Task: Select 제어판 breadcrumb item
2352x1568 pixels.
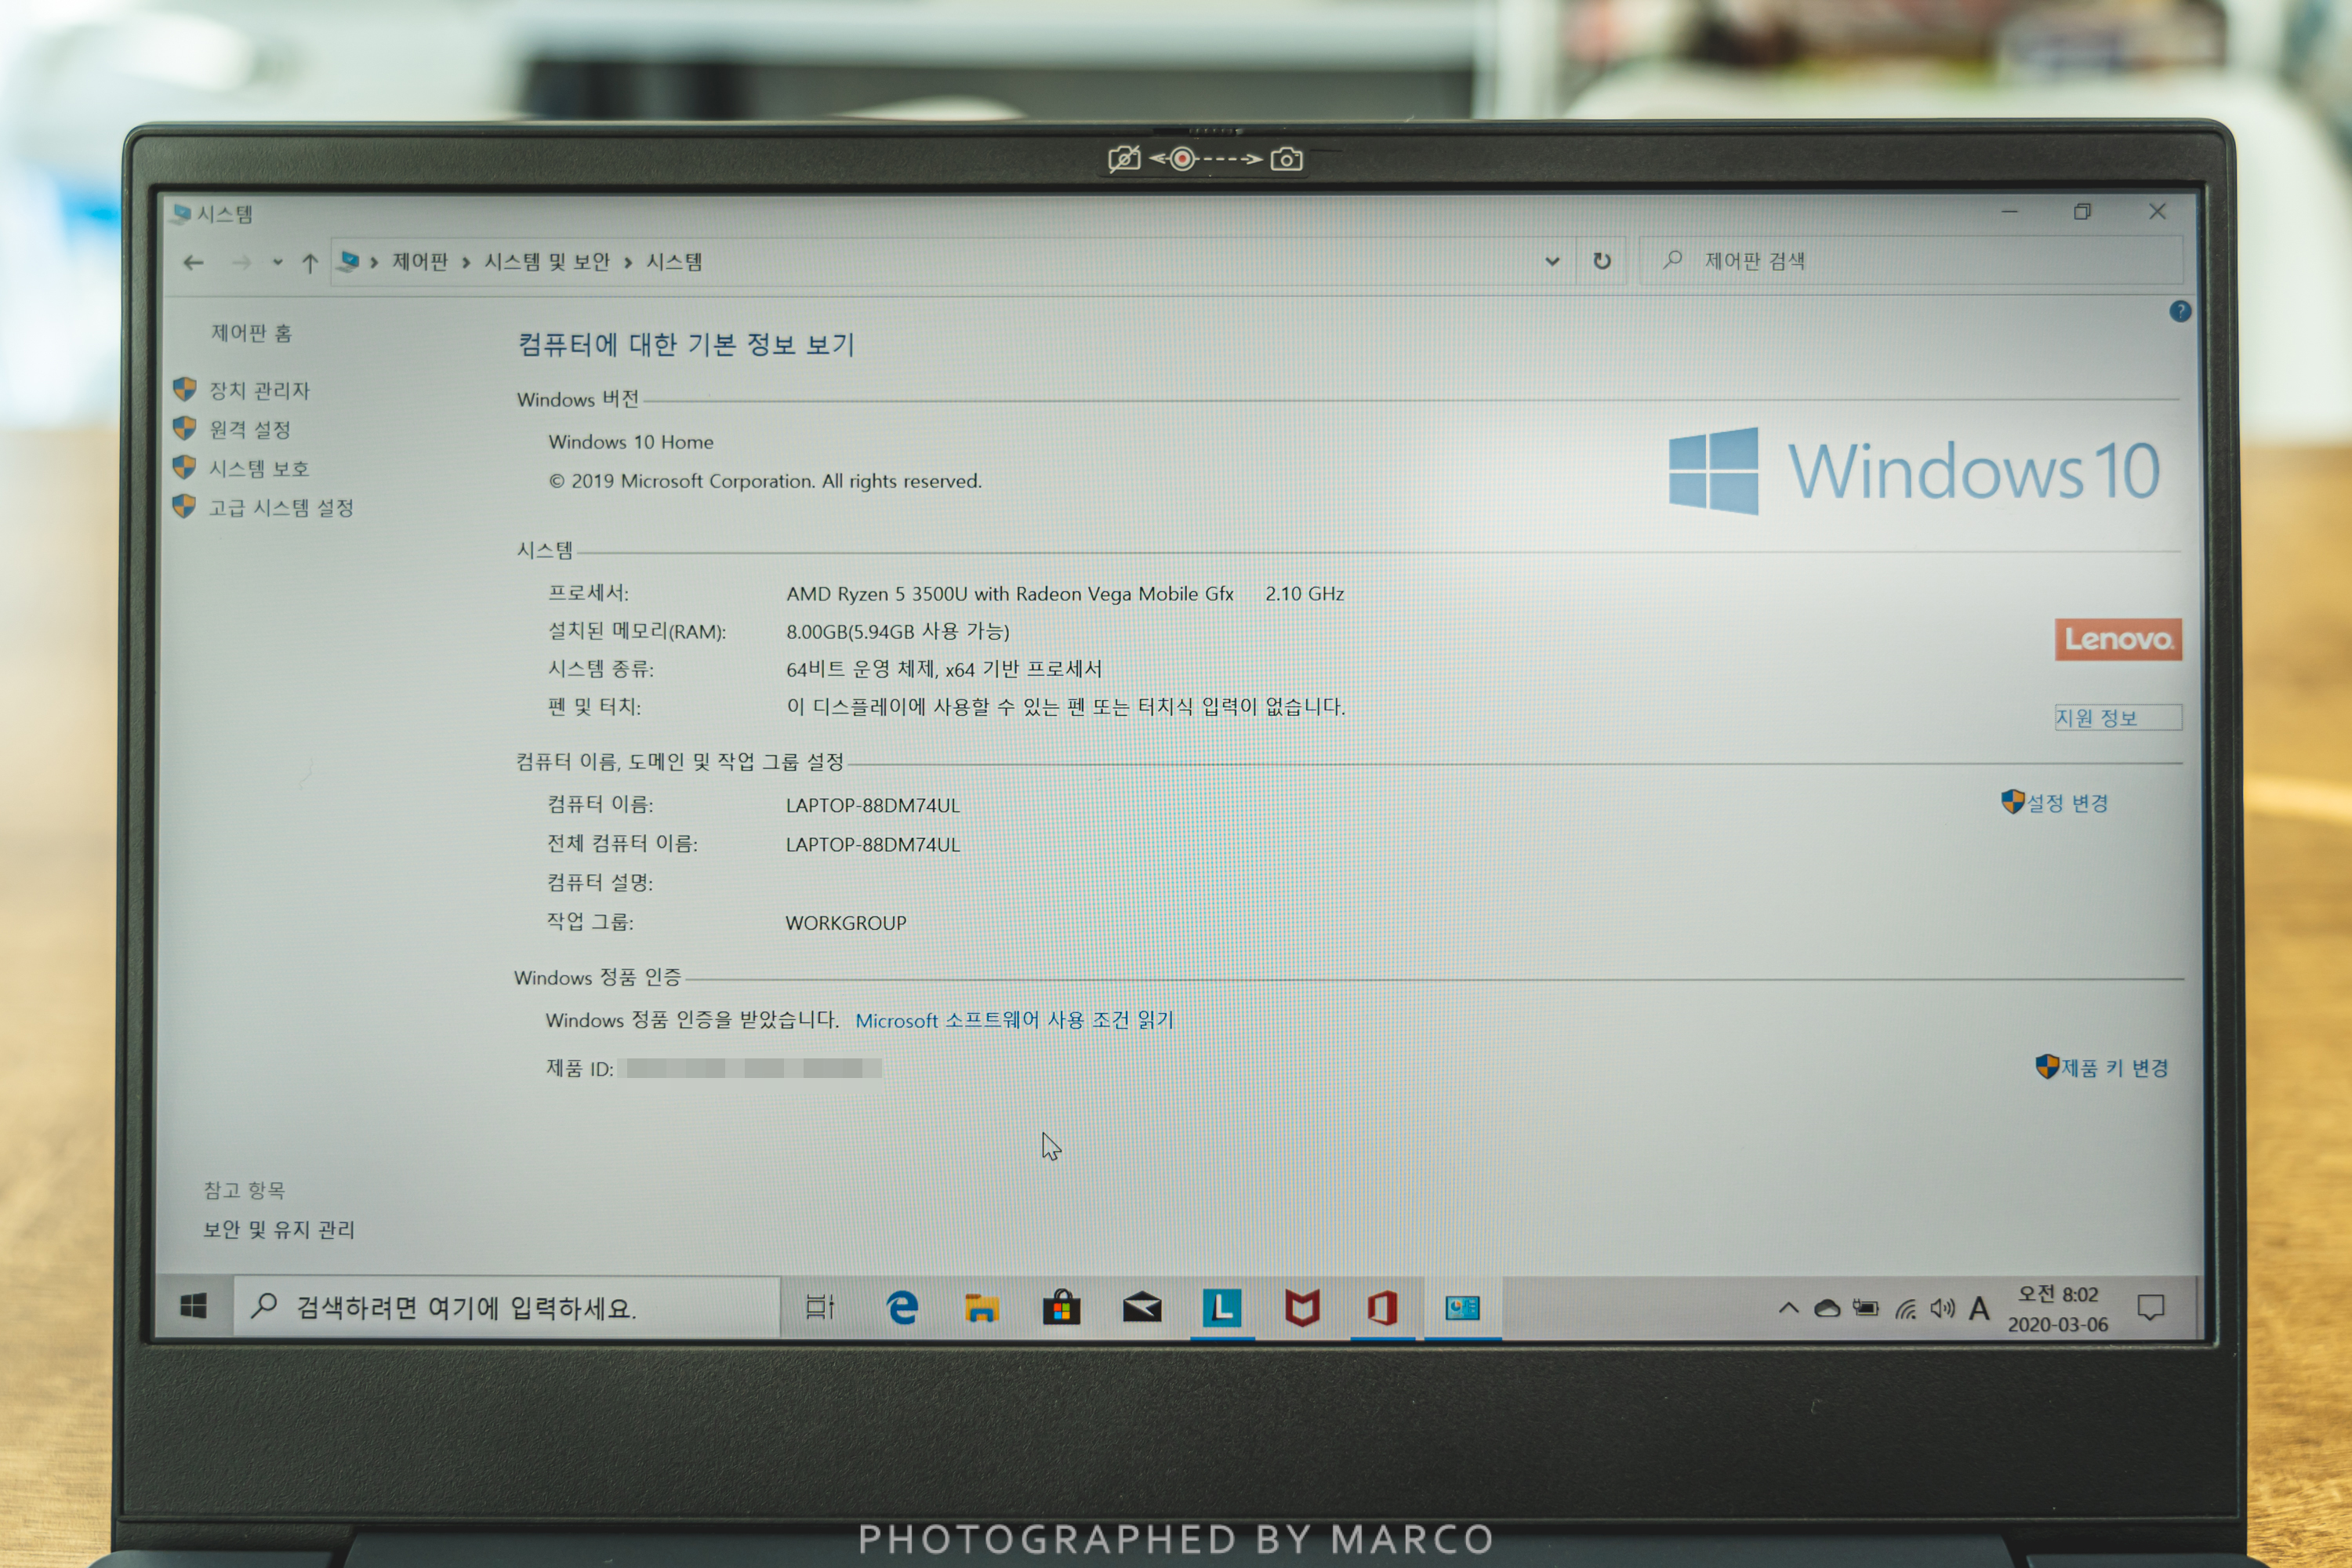Action: point(420,262)
